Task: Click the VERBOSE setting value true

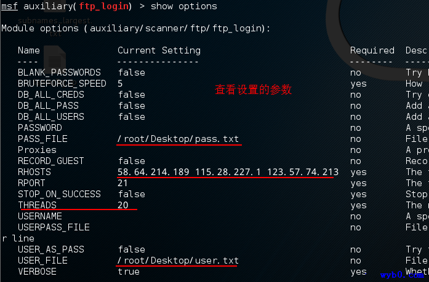Action: pos(129,272)
